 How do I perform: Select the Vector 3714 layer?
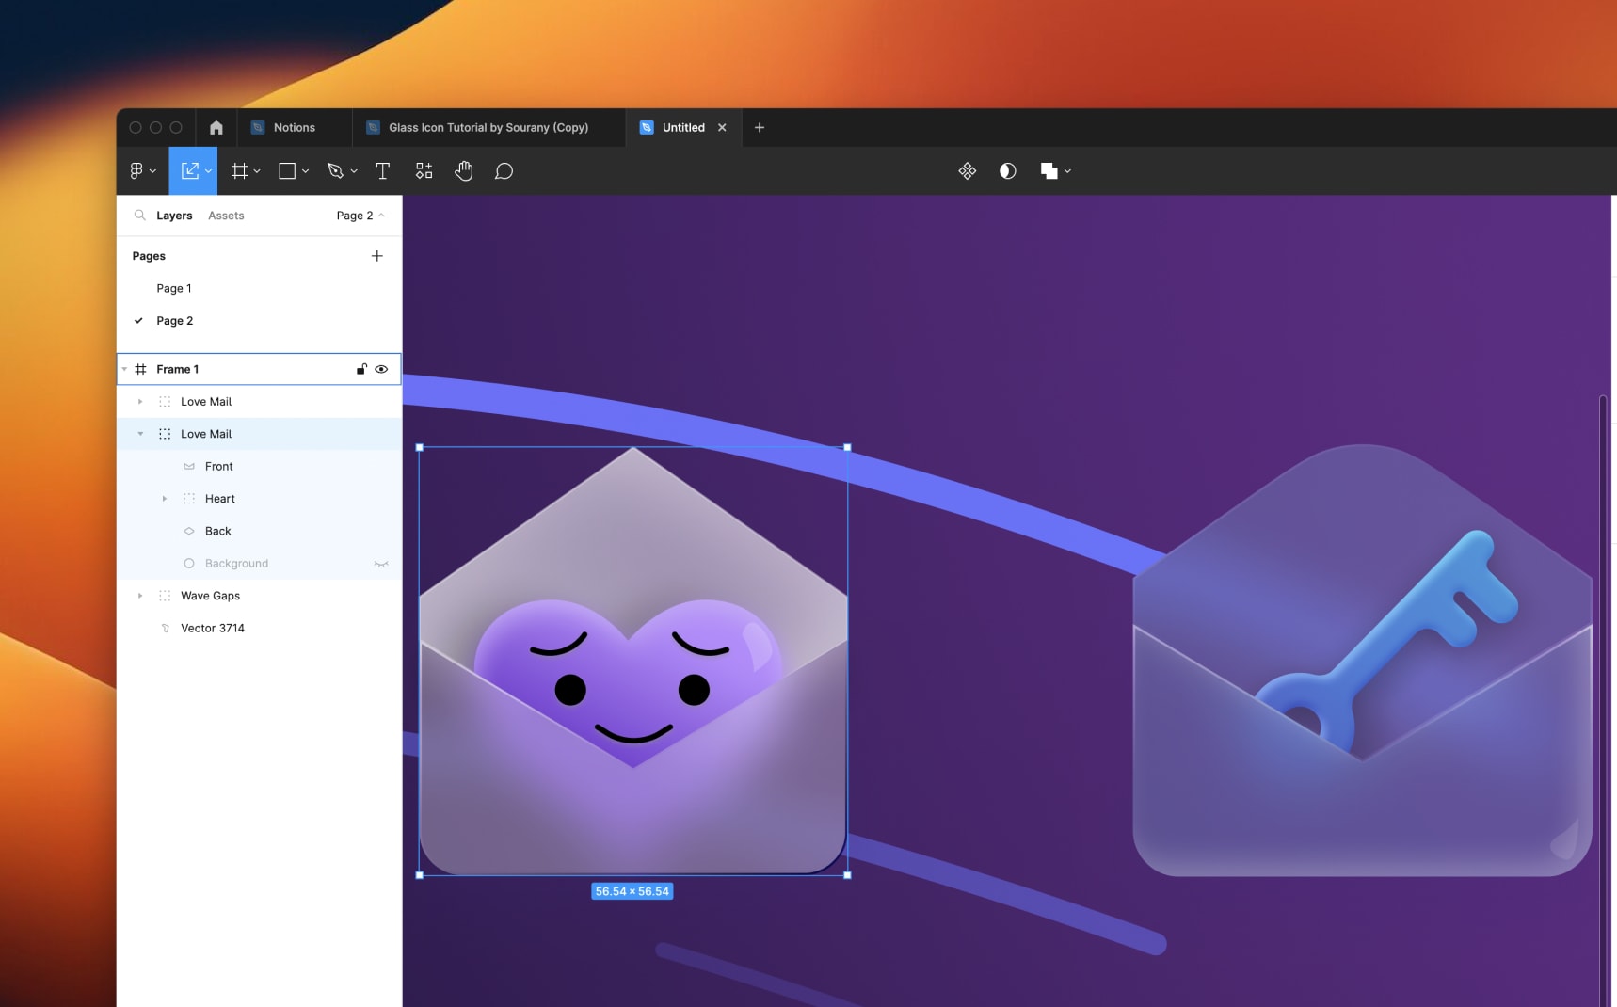point(214,628)
